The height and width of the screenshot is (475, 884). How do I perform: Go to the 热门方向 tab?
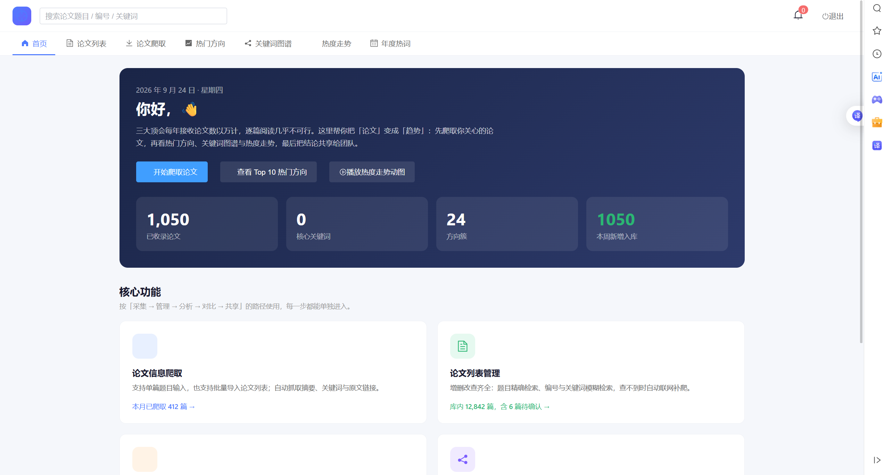pos(205,43)
